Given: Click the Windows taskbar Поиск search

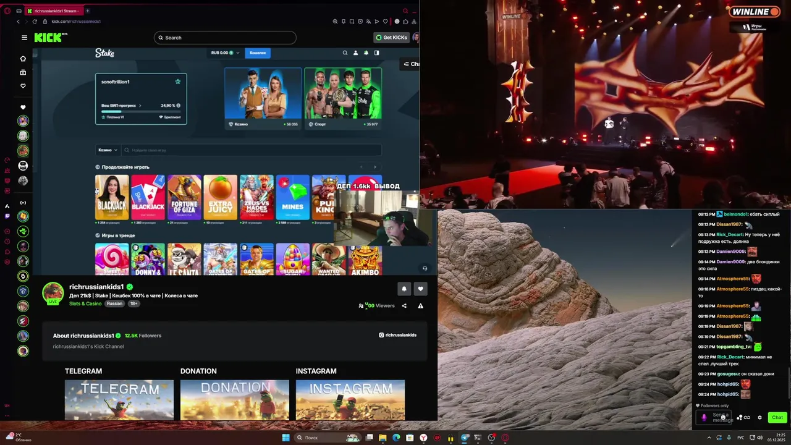Looking at the screenshot, I should 328,438.
